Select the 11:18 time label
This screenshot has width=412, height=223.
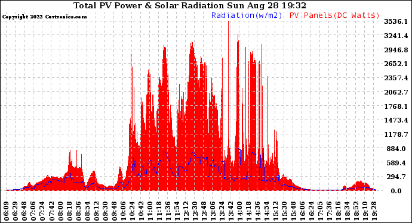(159, 211)
